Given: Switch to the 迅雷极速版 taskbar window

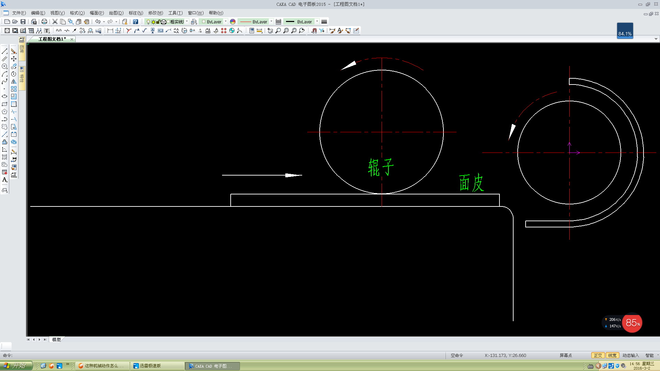Looking at the screenshot, I should point(157,366).
